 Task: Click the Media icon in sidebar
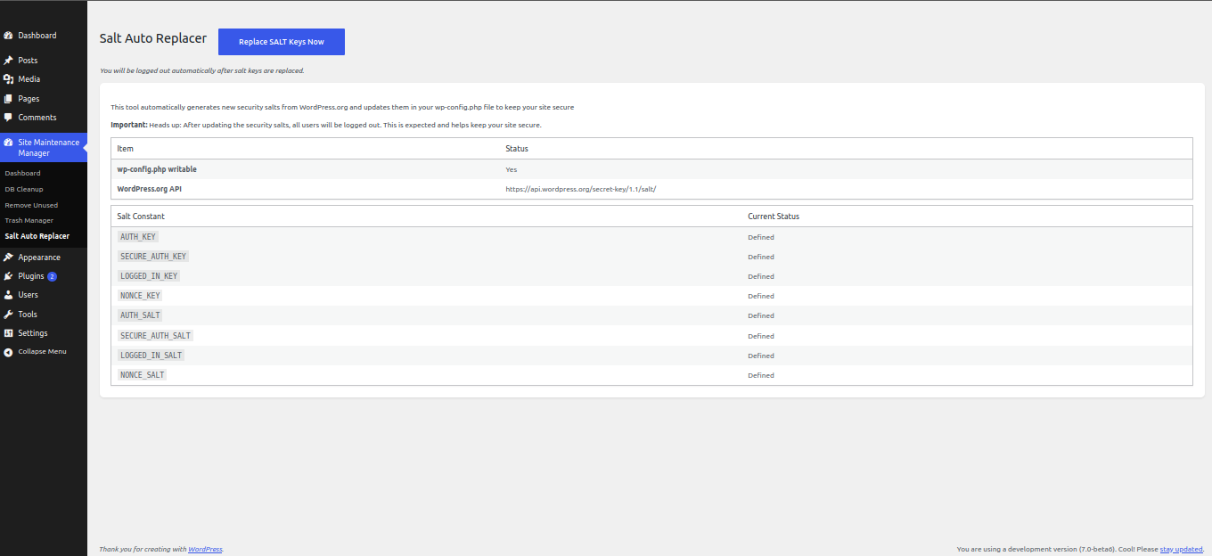point(8,79)
